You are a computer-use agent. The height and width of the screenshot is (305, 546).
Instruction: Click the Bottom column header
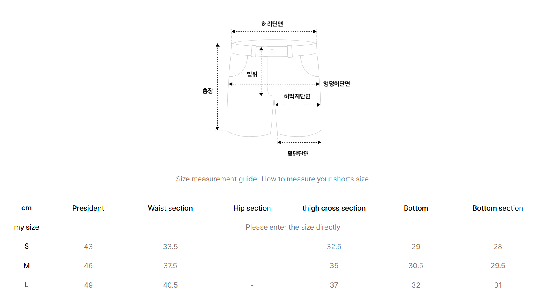416,208
